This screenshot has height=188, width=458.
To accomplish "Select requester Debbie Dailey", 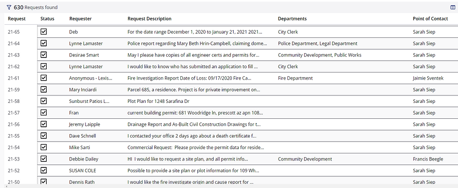I will click(x=84, y=159).
